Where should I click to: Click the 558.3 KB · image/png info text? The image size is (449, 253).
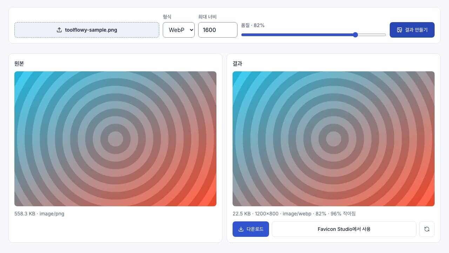click(x=39, y=214)
